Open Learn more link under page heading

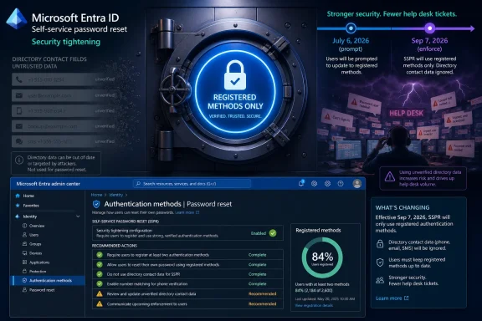187,212
